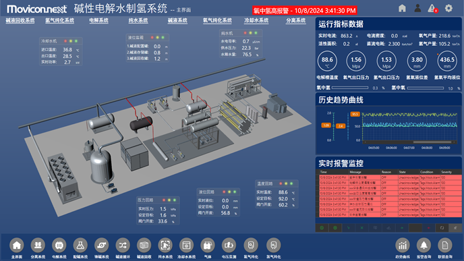Open the 电压监测 icon
This screenshot has width=464, height=261.
[x=229, y=245]
